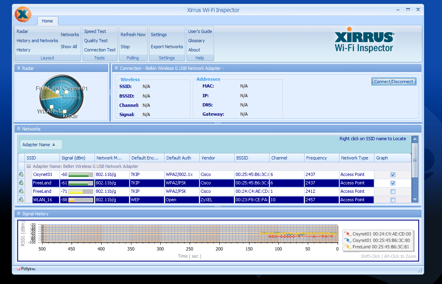Open Settings from the ribbon
This screenshot has width=442, height=284.
pos(159,35)
